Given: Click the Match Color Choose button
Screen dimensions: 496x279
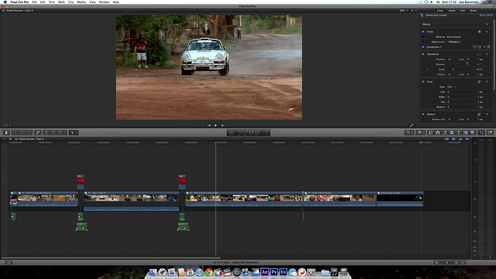Looking at the screenshot, I should (454, 42).
